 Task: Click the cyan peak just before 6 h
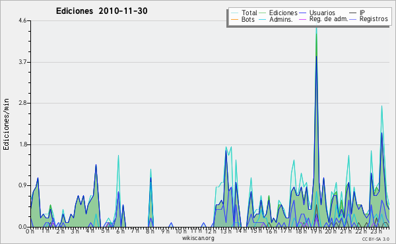pyautogui.click(x=118, y=156)
